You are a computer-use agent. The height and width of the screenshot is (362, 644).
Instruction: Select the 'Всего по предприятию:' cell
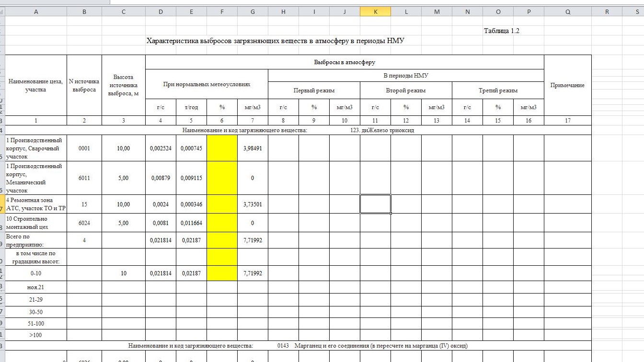36,240
